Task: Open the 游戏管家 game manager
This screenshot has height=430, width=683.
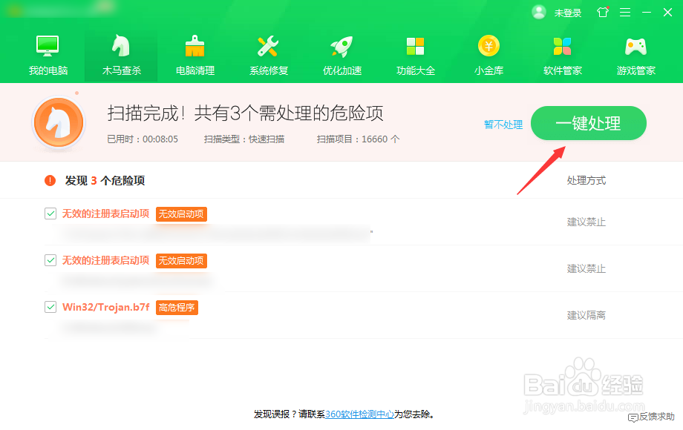Action: pos(635,52)
